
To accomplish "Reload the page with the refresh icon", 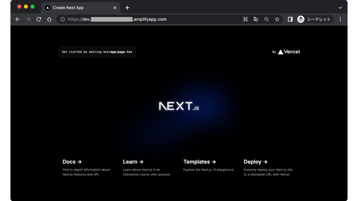I will pyautogui.click(x=39, y=20).
